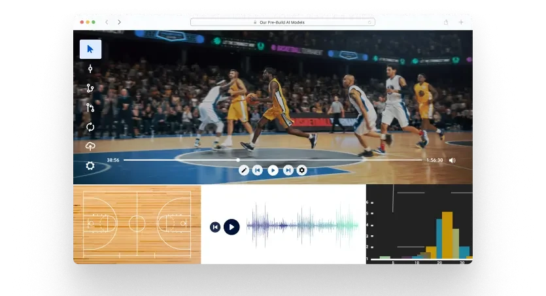Seek using the video progress handle
The height and width of the screenshot is (296, 546).
pyautogui.click(x=238, y=160)
